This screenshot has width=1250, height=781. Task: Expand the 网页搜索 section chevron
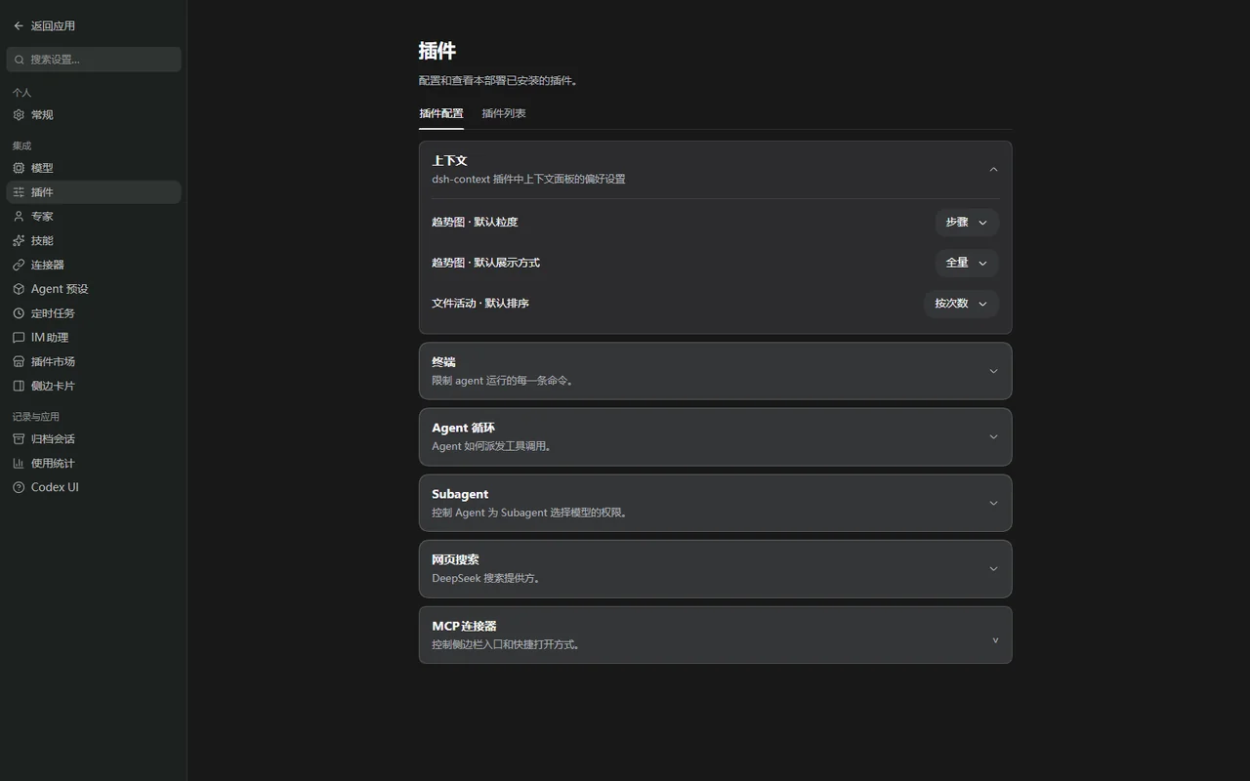[993, 568]
